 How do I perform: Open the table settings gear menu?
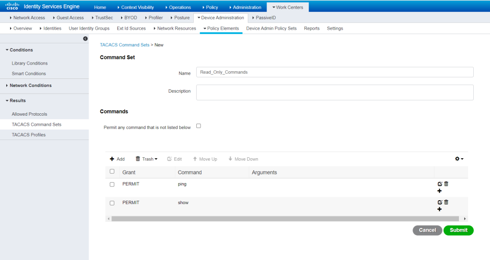click(x=459, y=159)
